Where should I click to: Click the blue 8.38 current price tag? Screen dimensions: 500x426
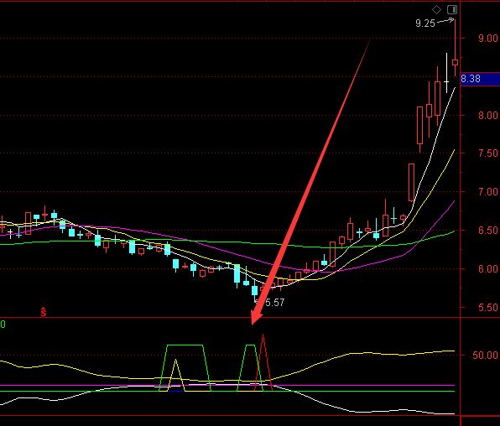tap(480, 79)
